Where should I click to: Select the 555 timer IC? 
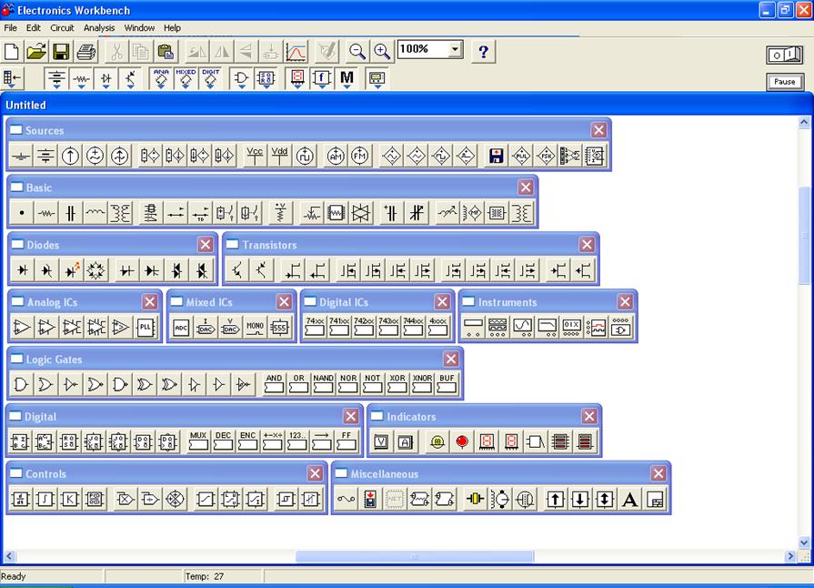coord(279,328)
